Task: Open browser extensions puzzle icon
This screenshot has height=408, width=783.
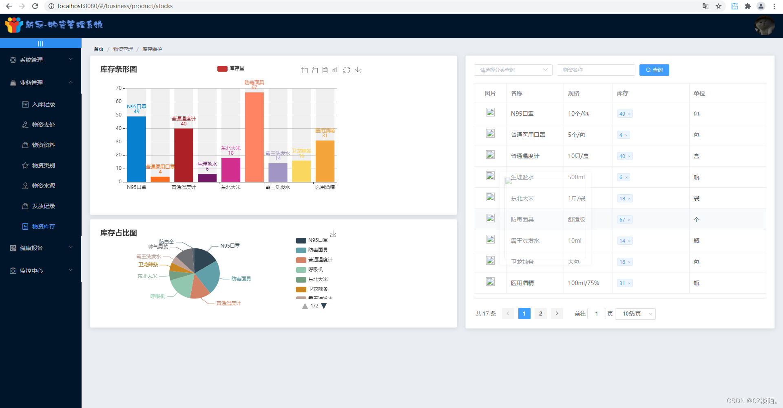Action: [748, 6]
